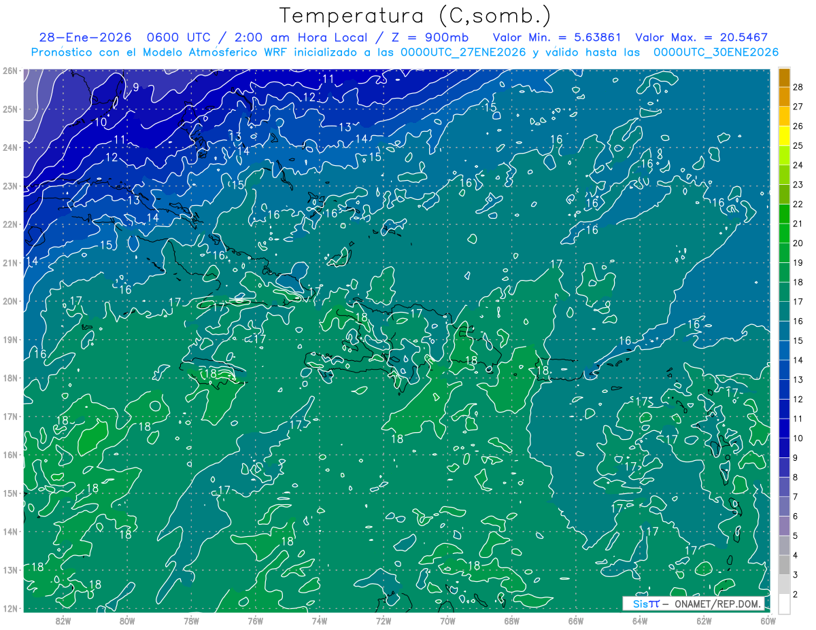Viewport: 816px width, 630px height.
Task: Select the pressure level "Z = 900mb"
Action: (430, 37)
